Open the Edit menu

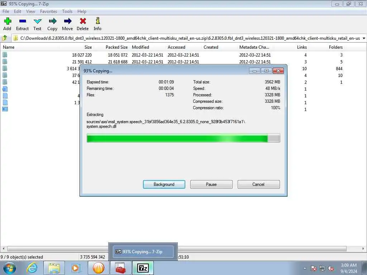pos(18,11)
